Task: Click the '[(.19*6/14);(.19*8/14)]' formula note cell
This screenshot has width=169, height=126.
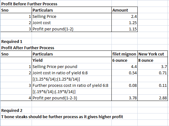Action: 72,92
